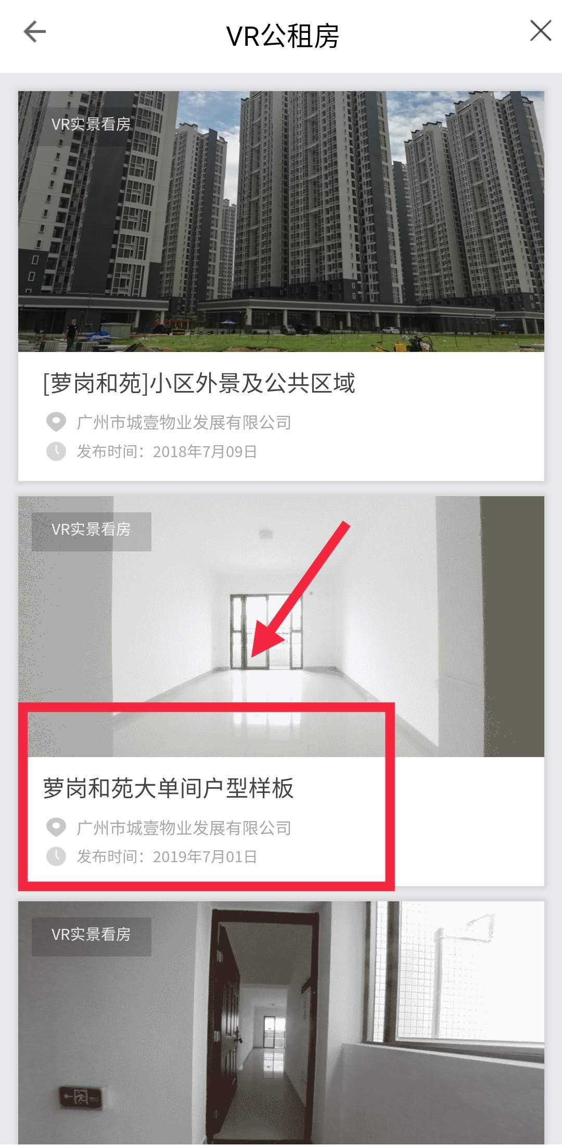This screenshot has height=1146, width=562.
Task: Tap VR实景看房 badge on buildings photo
Action: [91, 124]
